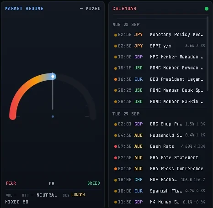Click the 4.7% forecast value in Spanish Fla.. row
213x208 pixels.
click(190, 191)
